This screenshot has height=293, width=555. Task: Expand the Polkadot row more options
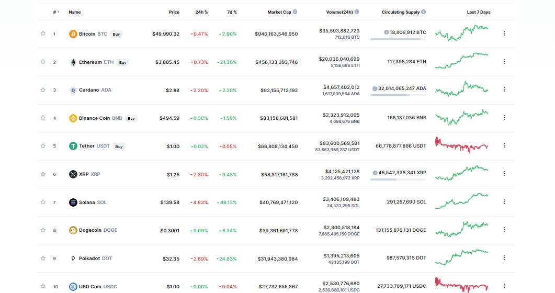pos(504,258)
